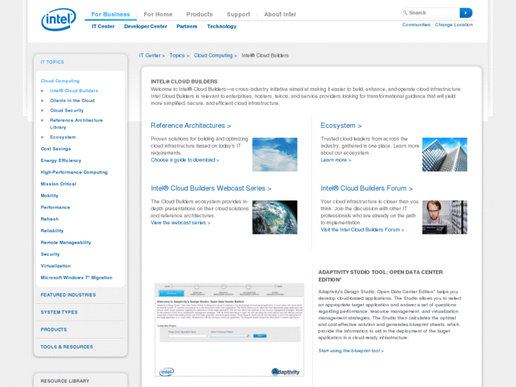Open the Change Location link
Viewport: 516px width, 387px height.
coord(454,25)
